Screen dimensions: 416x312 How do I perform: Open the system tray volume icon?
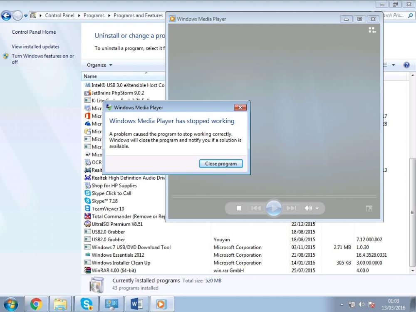tap(362, 305)
